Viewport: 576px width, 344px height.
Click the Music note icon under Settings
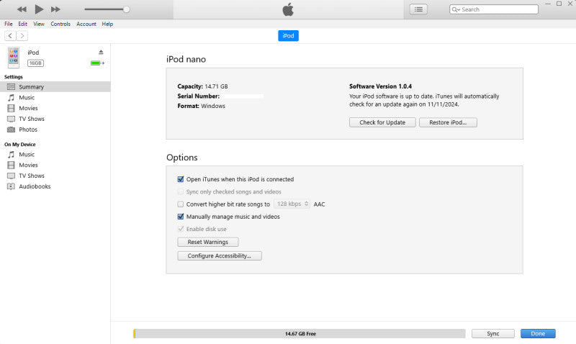click(12, 97)
